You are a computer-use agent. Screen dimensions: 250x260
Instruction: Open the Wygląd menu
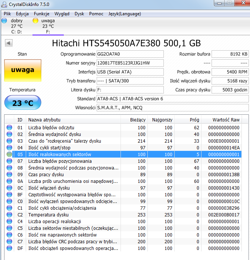[x=62, y=14]
